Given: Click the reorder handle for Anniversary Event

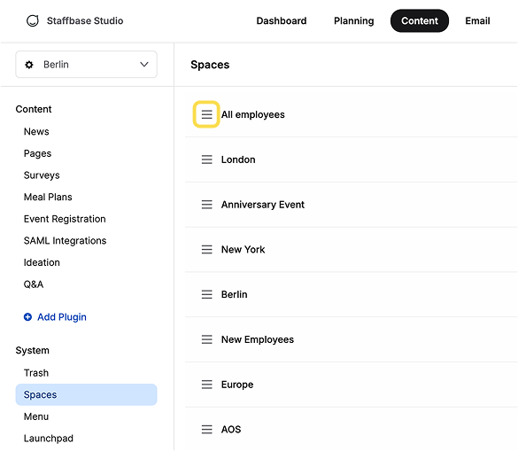Looking at the screenshot, I should (207, 205).
